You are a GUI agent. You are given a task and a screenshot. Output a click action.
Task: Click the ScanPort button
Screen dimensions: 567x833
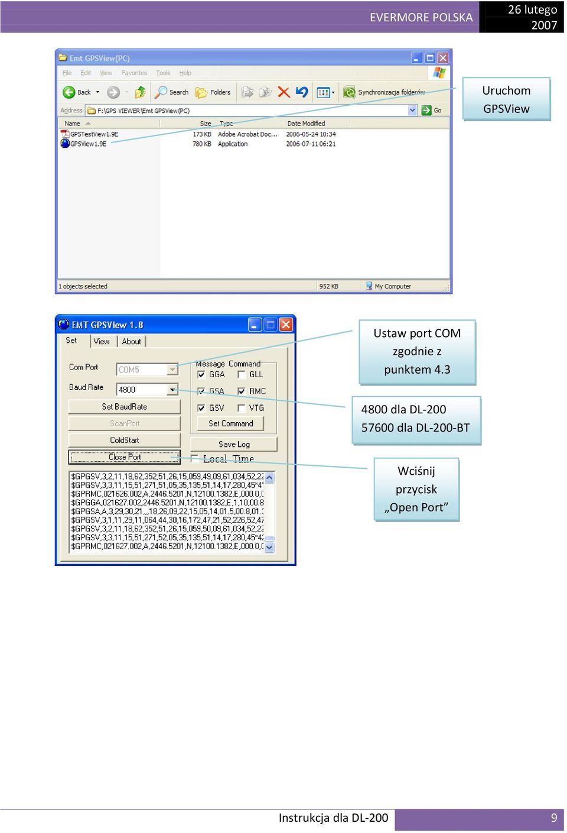click(x=125, y=423)
